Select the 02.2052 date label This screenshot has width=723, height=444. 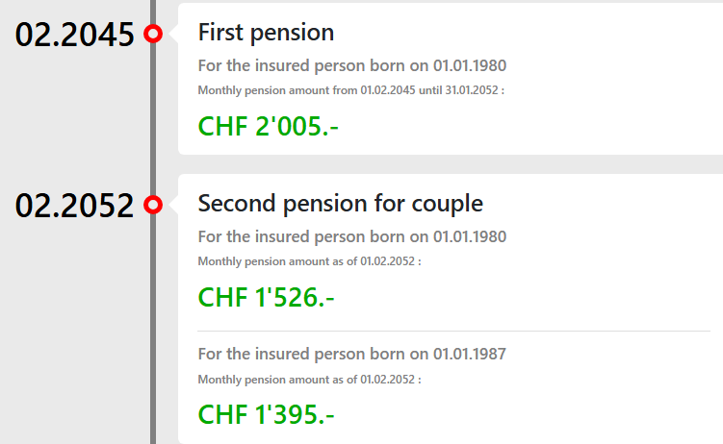click(x=74, y=206)
